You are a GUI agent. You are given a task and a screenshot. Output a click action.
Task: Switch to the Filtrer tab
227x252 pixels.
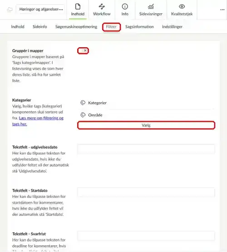[111, 27]
